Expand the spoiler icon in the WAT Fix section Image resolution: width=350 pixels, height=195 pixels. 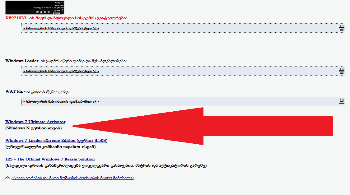[x=342, y=101]
